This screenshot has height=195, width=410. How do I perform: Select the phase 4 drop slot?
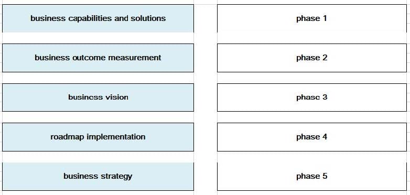pyautogui.click(x=312, y=137)
